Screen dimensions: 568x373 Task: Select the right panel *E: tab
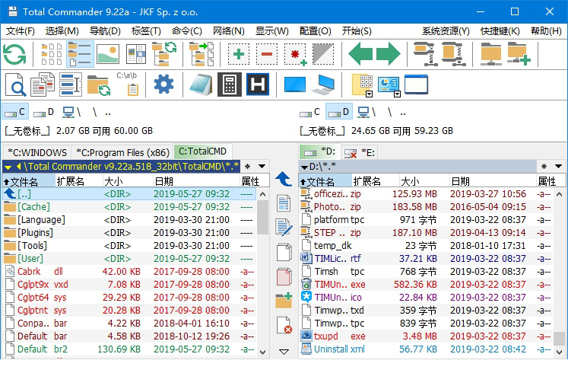pos(360,152)
